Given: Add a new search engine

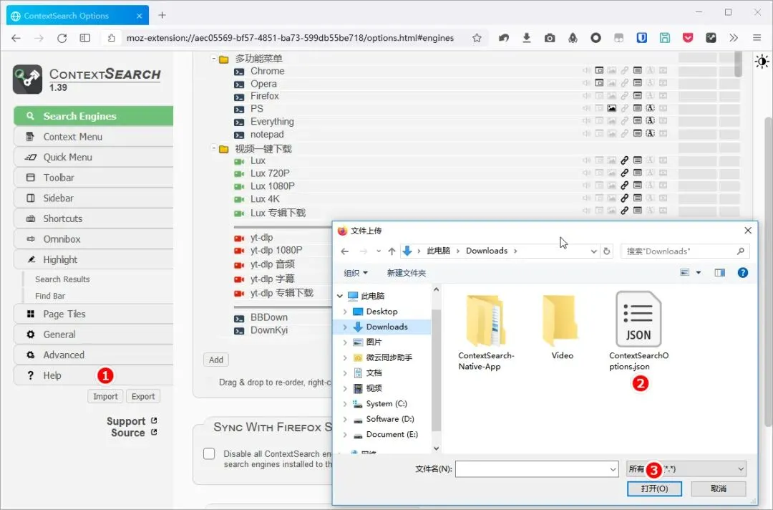Looking at the screenshot, I should tap(216, 360).
